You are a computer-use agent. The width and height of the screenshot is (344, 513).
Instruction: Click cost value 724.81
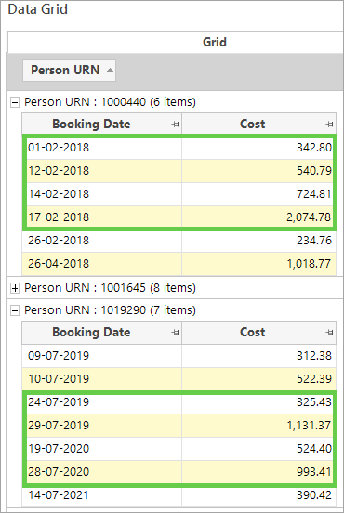pos(314,194)
